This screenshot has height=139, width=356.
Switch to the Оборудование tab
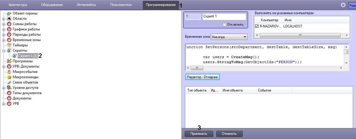coord(52,5)
